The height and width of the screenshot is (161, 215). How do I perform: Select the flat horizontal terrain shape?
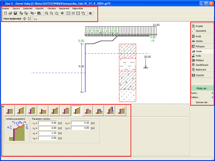(10, 110)
